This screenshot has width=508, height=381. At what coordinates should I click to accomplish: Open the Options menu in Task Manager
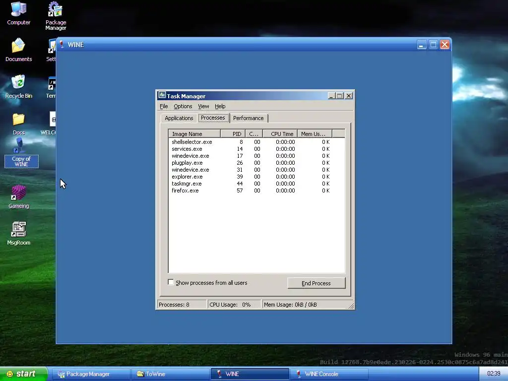tap(183, 106)
